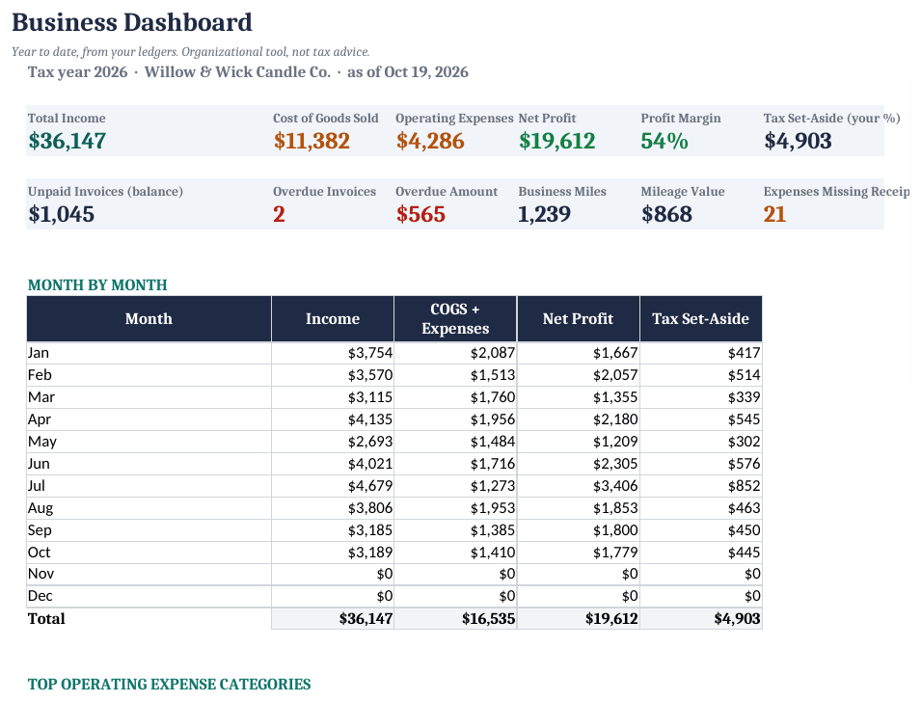Click the Total Income value $36,147

pyautogui.click(x=68, y=141)
